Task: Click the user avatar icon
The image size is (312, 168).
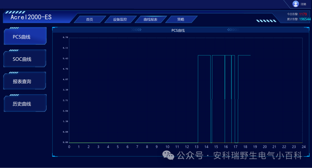Action: (296, 4)
